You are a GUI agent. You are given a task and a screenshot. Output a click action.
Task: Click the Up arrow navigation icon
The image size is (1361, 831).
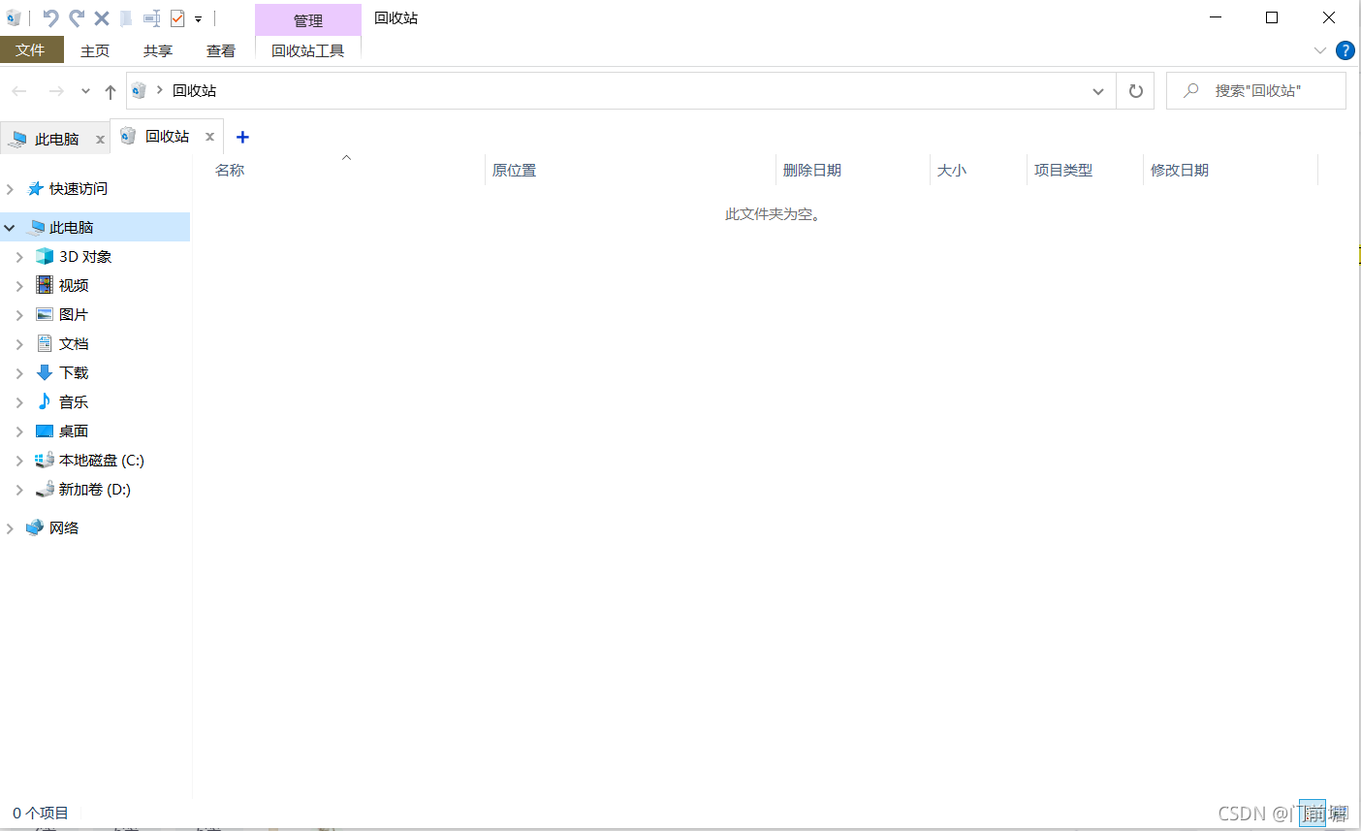click(x=110, y=90)
